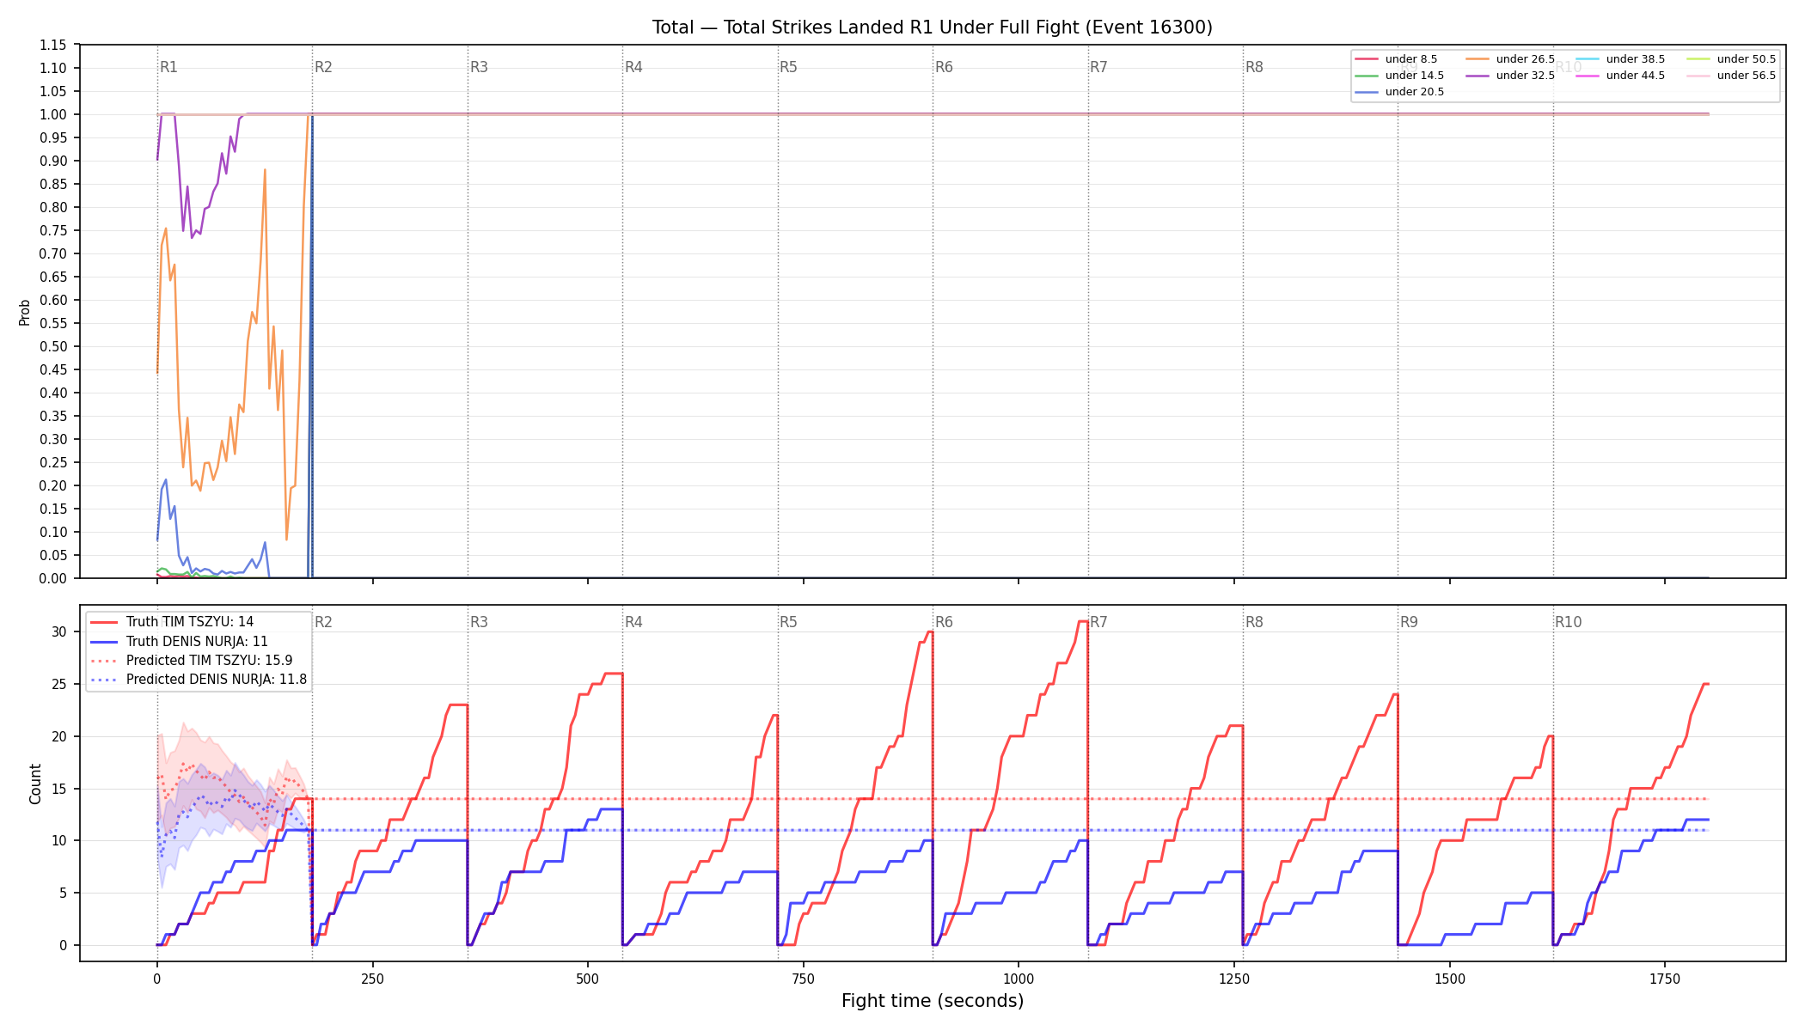Viewport: 1805px width, 1031px height.
Task: Click the R2 round marker in the Count chart
Action: point(323,622)
